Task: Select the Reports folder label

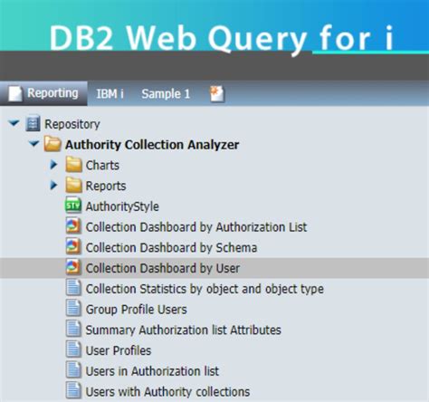Action: point(106,186)
